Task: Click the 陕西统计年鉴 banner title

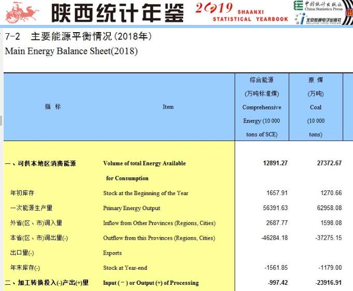Action: (x=117, y=13)
